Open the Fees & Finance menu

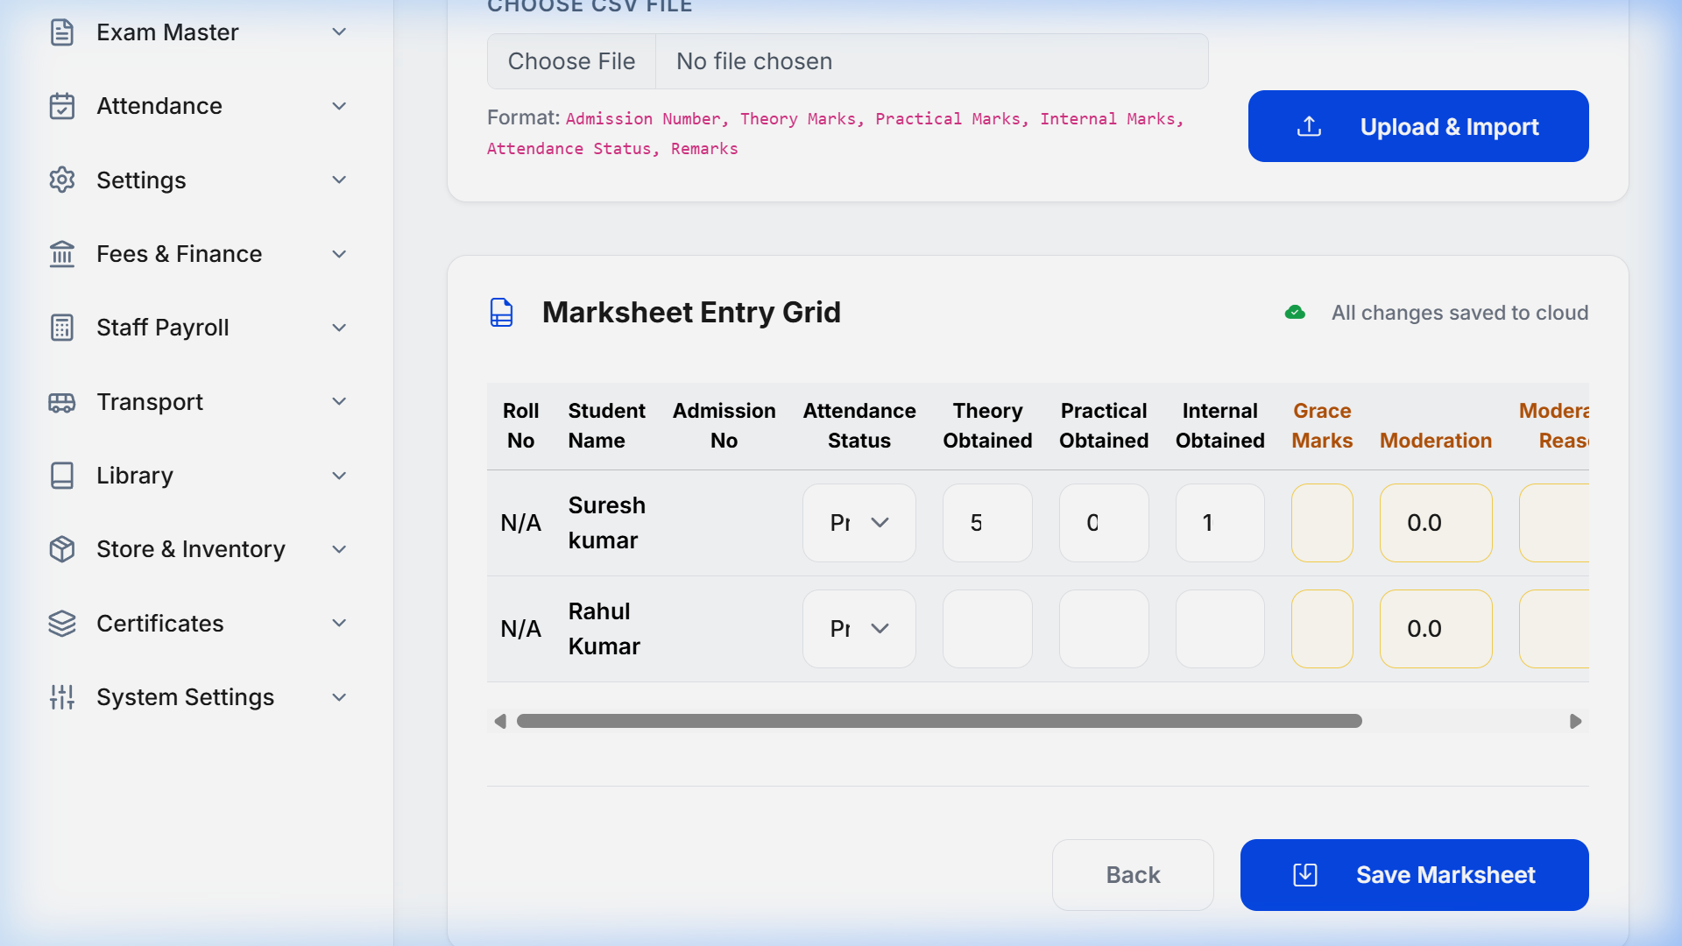[x=199, y=254]
